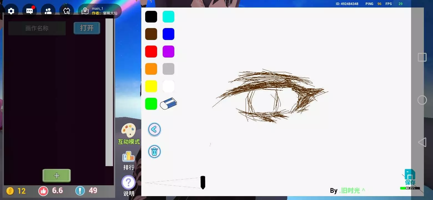Pick the cyan color swatch
Viewport: 433px width, 200px height.
pos(168,17)
